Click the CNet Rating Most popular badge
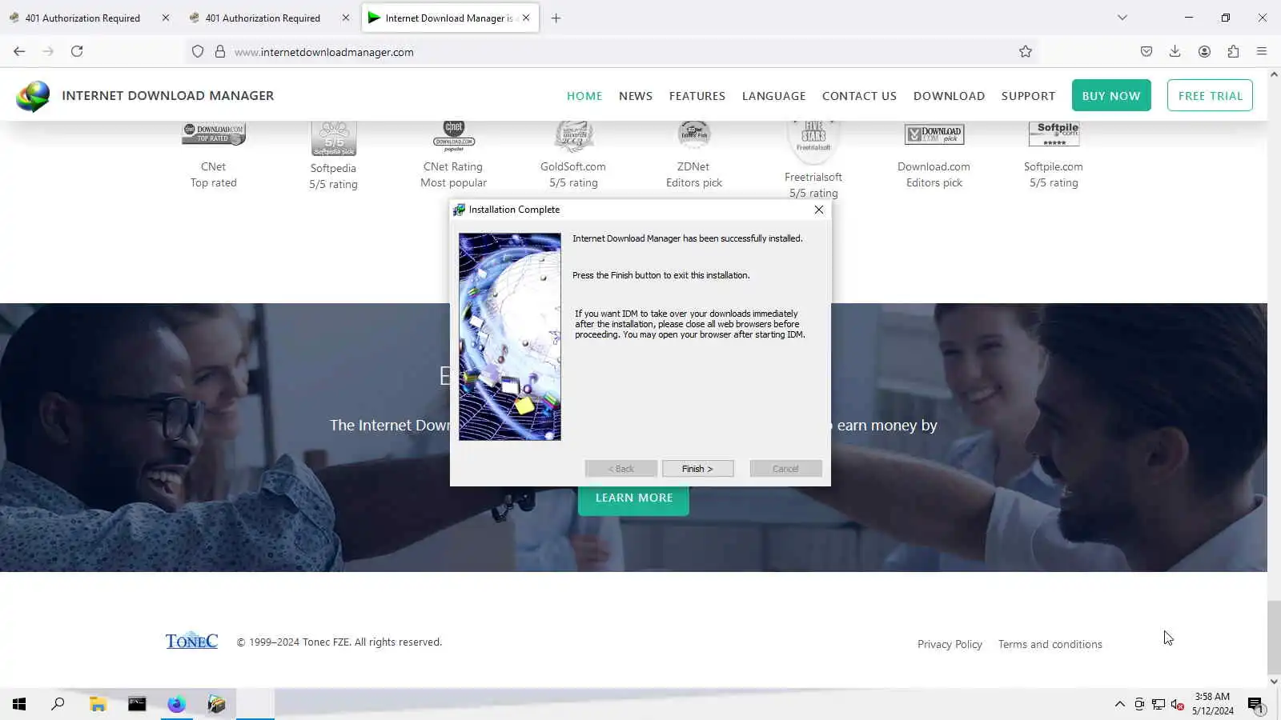This screenshot has height=720, width=1281. pyautogui.click(x=454, y=136)
